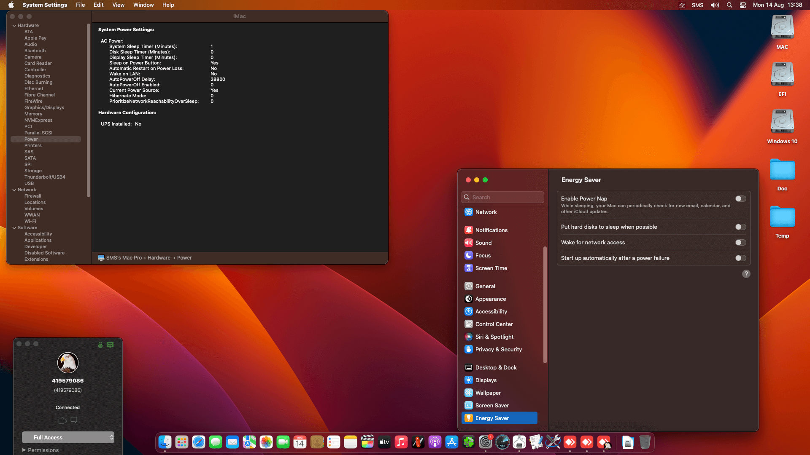Image resolution: width=810 pixels, height=455 pixels.
Task: Open the Window menu
Action: [143, 5]
